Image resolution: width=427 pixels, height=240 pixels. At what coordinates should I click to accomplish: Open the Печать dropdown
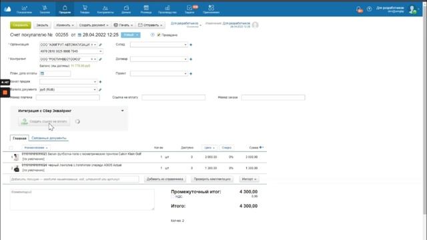[123, 25]
